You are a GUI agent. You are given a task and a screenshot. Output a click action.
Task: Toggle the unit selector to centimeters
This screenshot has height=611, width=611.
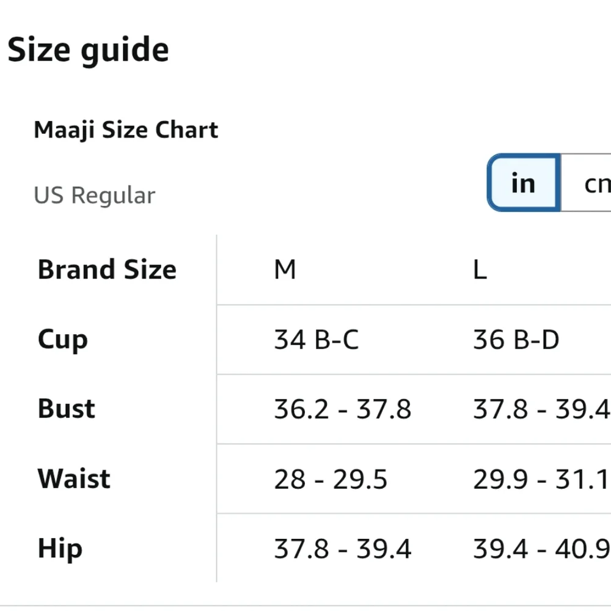(596, 183)
